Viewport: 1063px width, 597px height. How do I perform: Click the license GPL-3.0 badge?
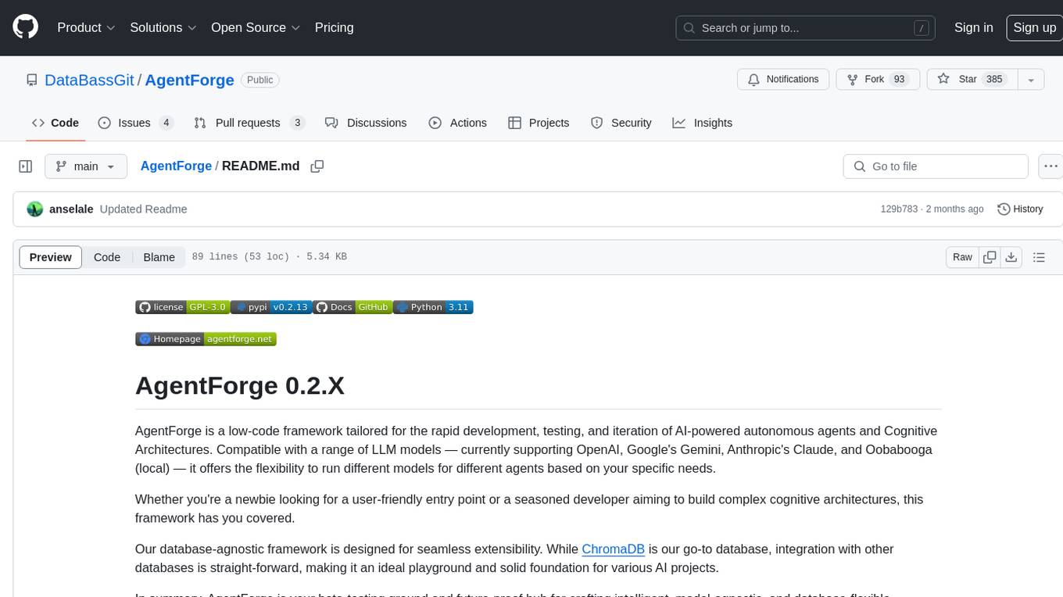[x=183, y=307]
